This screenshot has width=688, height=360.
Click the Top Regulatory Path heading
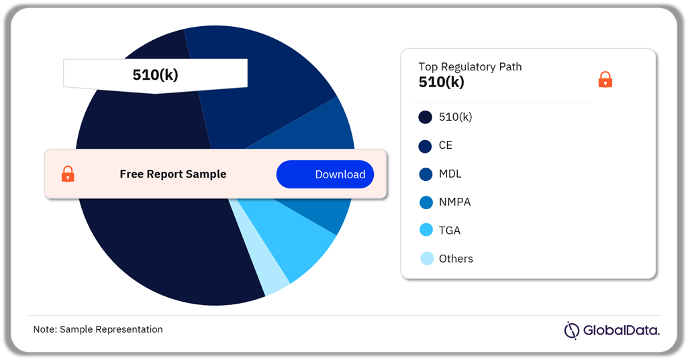pos(470,66)
